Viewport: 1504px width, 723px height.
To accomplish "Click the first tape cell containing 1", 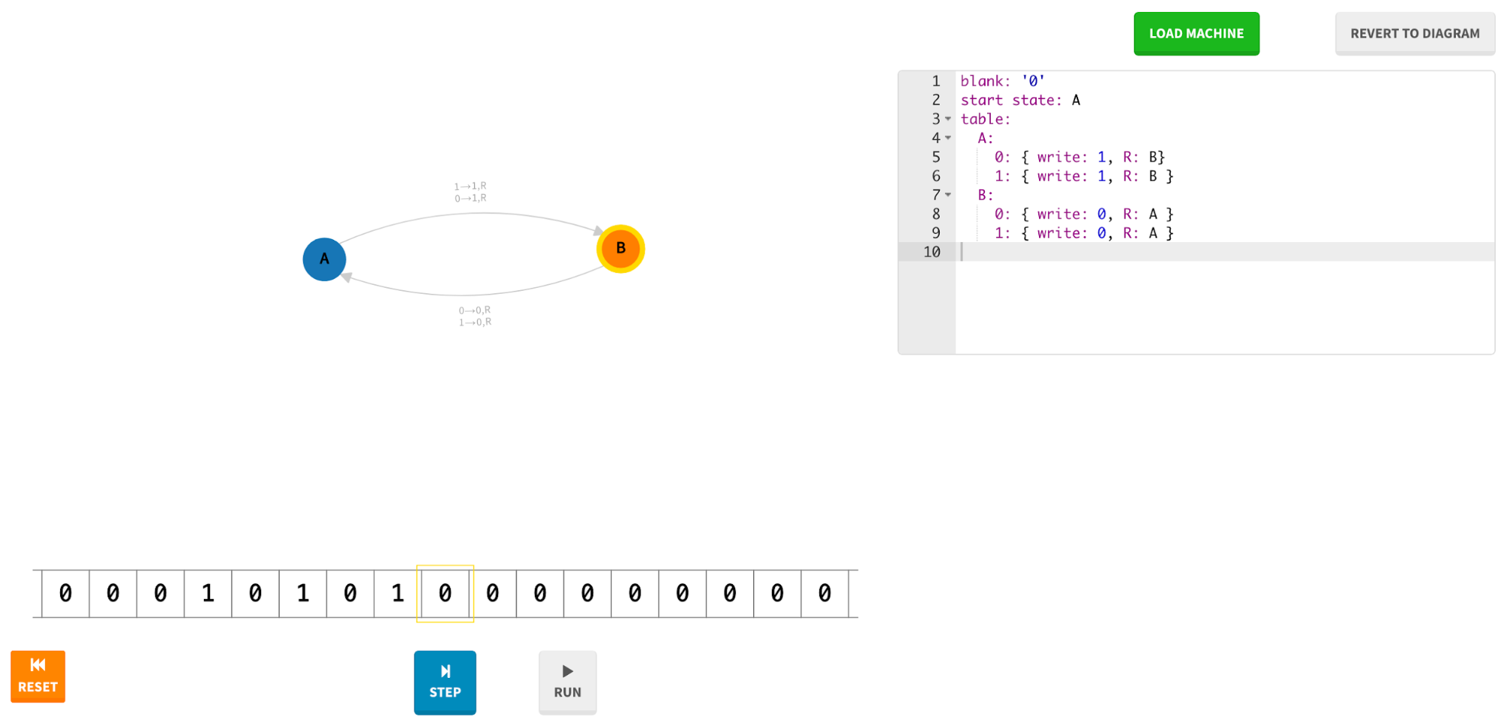I will coord(208,594).
